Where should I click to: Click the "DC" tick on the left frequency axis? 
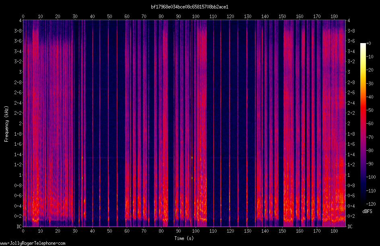coord(19,227)
